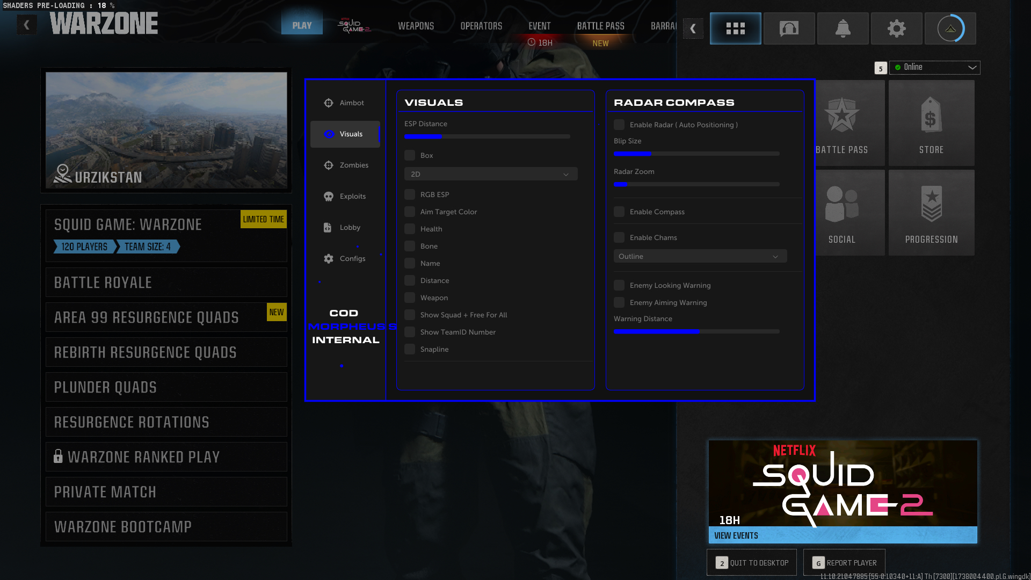This screenshot has width=1031, height=580.
Task: Toggle the Enable Compass checkbox
Action: pos(619,212)
